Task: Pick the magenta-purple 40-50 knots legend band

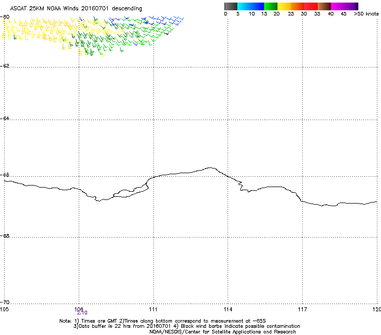Action: coord(344,6)
